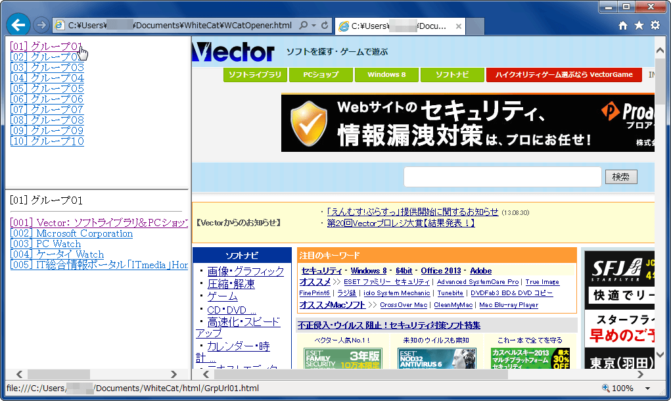Open [002] Microsoft Corporation link
This screenshot has width=671, height=401.
pos(72,233)
